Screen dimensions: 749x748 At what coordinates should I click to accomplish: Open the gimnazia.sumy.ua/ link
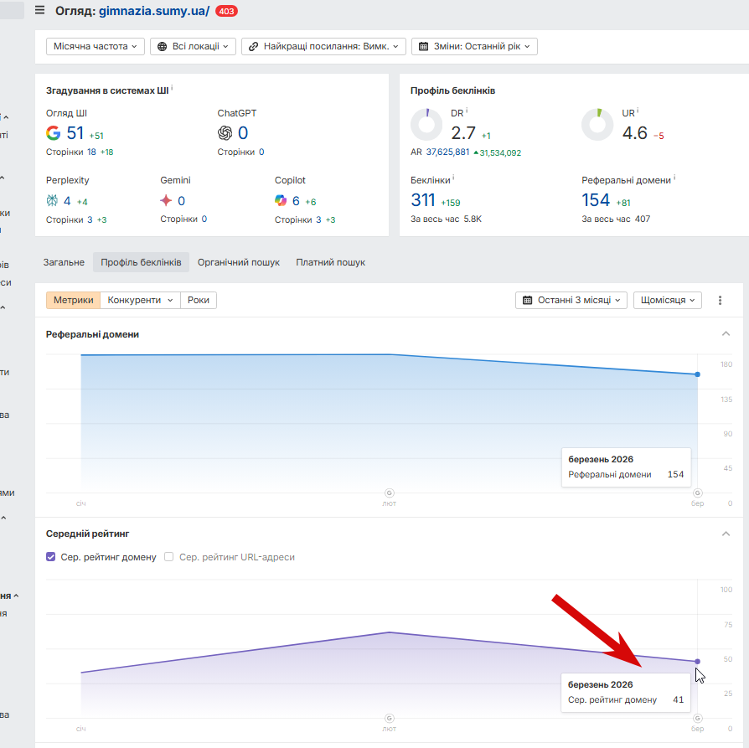click(x=154, y=11)
